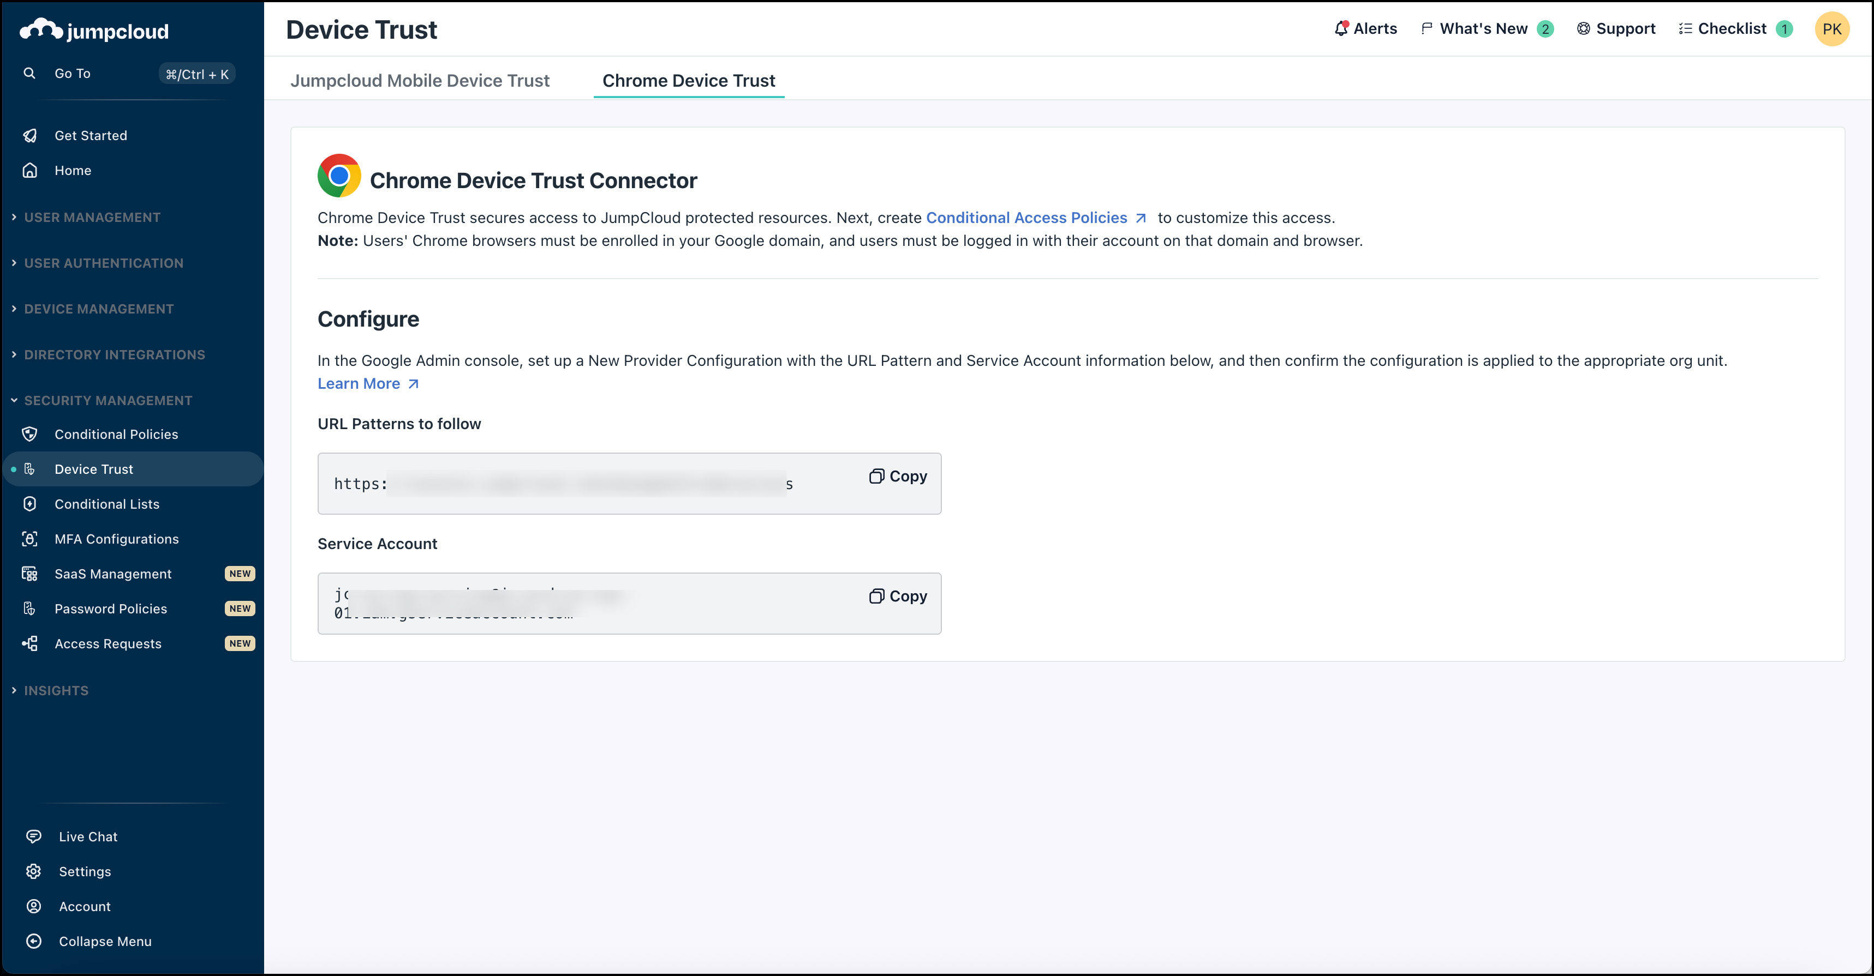Click the external link arrow after Learn More
The width and height of the screenshot is (1874, 976).
click(413, 384)
